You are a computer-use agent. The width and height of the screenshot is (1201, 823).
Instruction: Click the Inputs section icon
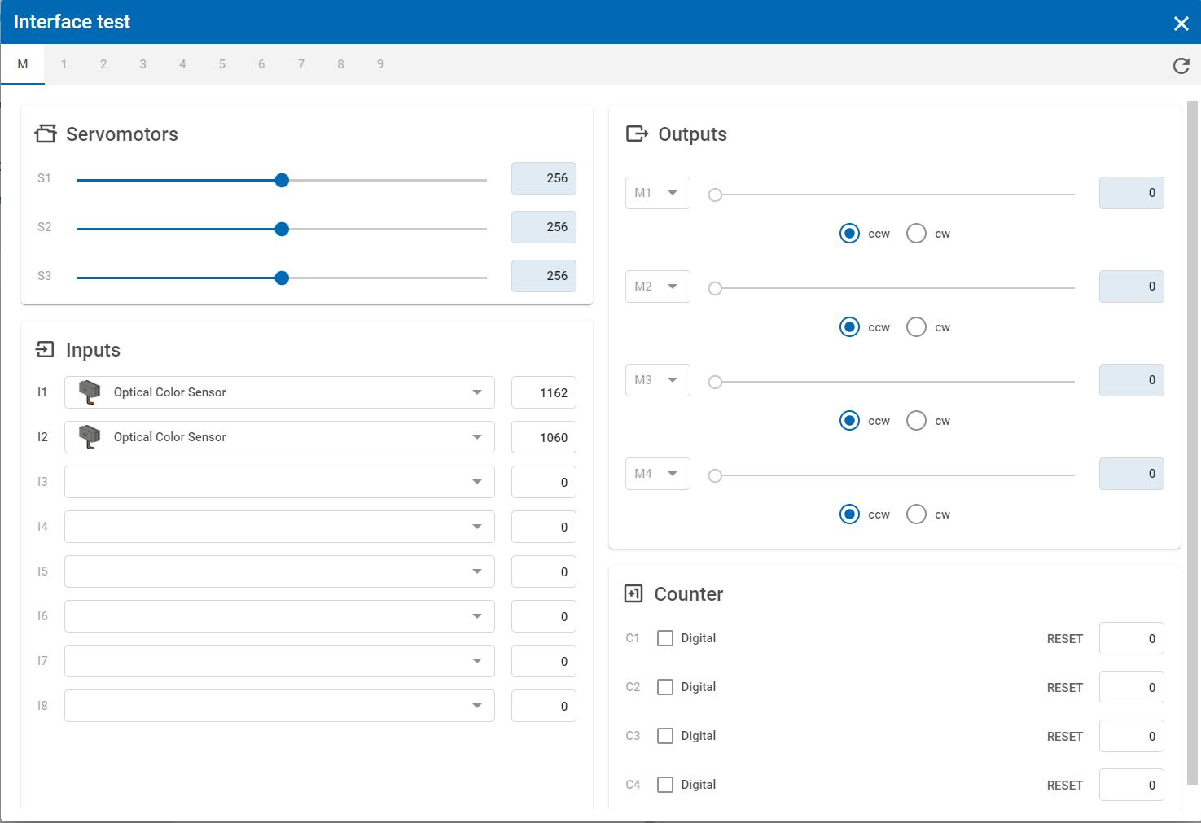pyautogui.click(x=45, y=349)
